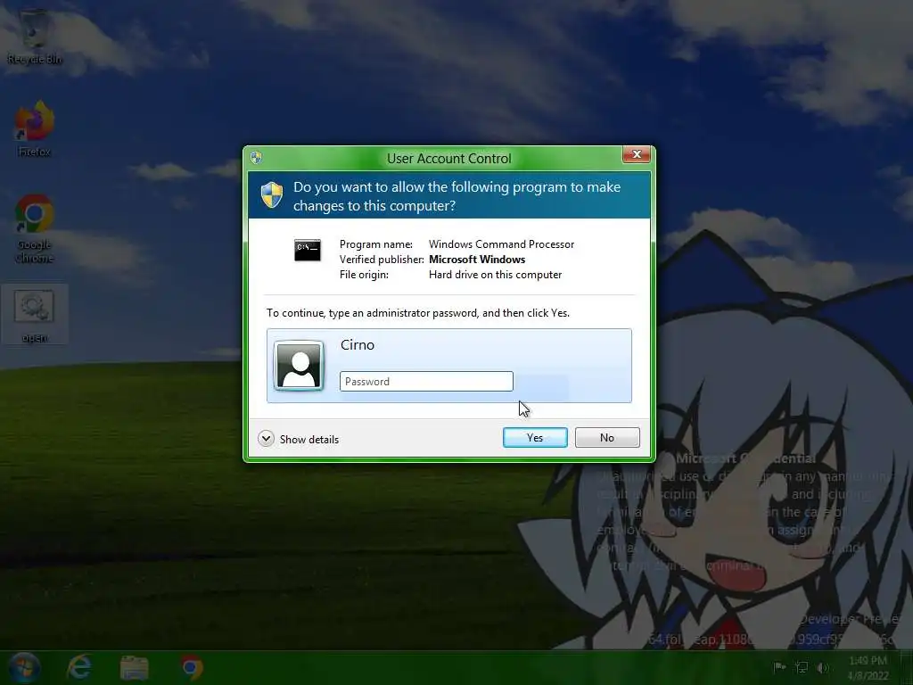Viewport: 913px width, 685px height.
Task: Click Yes in the User Account Control dialog
Action: [535, 437]
